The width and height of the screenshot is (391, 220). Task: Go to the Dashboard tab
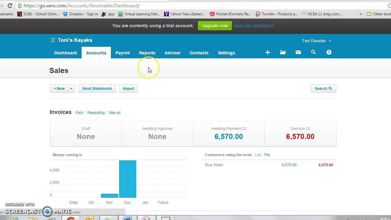[65, 53]
